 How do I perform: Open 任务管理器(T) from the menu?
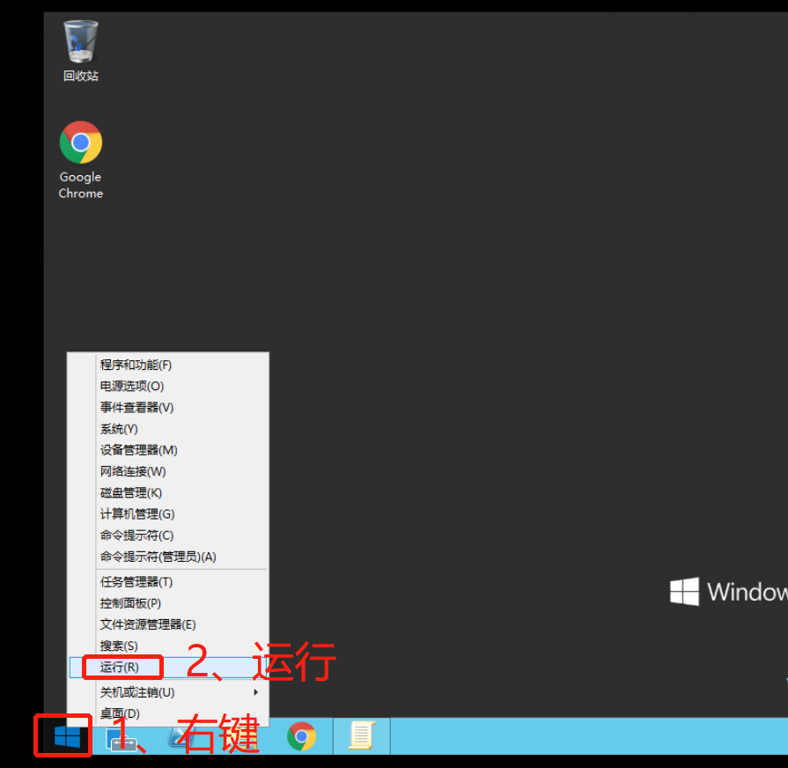click(x=136, y=582)
